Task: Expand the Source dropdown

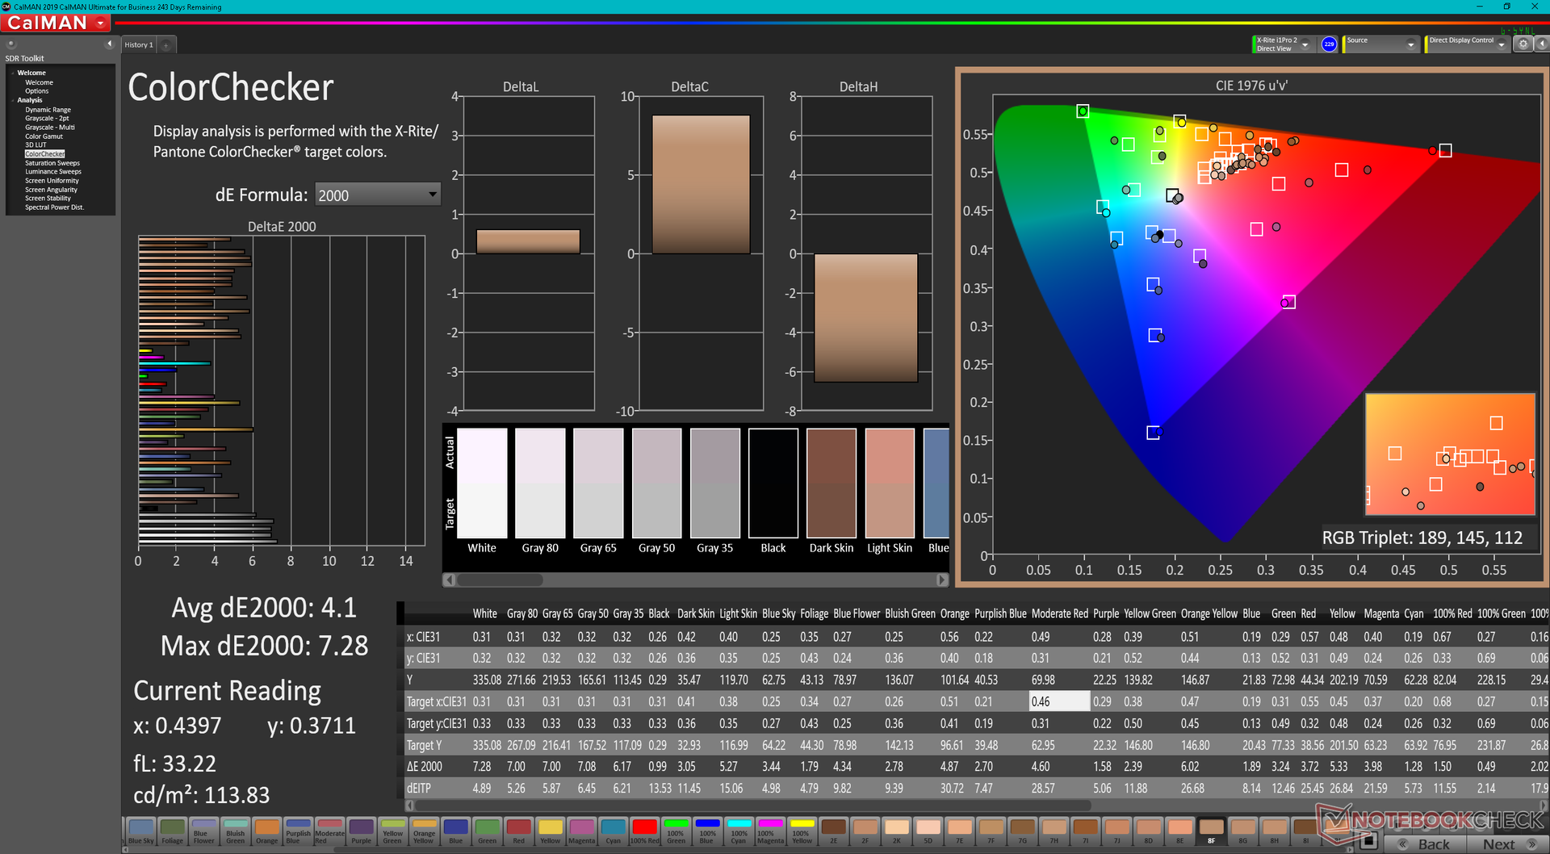Action: [x=1410, y=44]
